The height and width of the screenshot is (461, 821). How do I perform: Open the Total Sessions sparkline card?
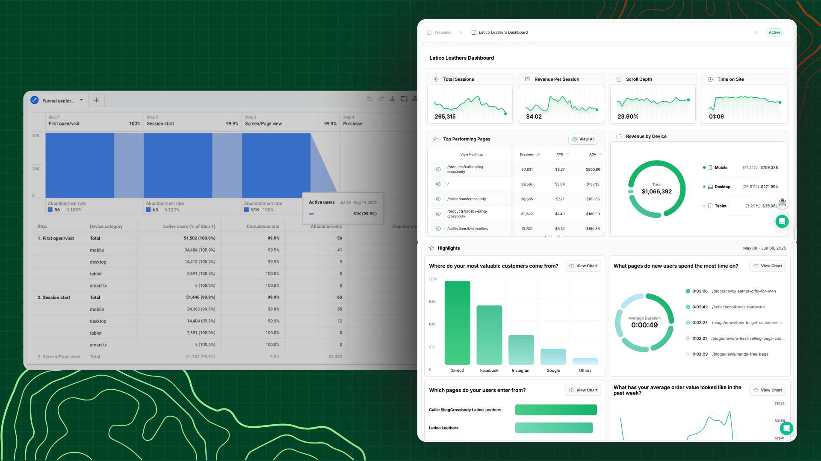tap(470, 104)
